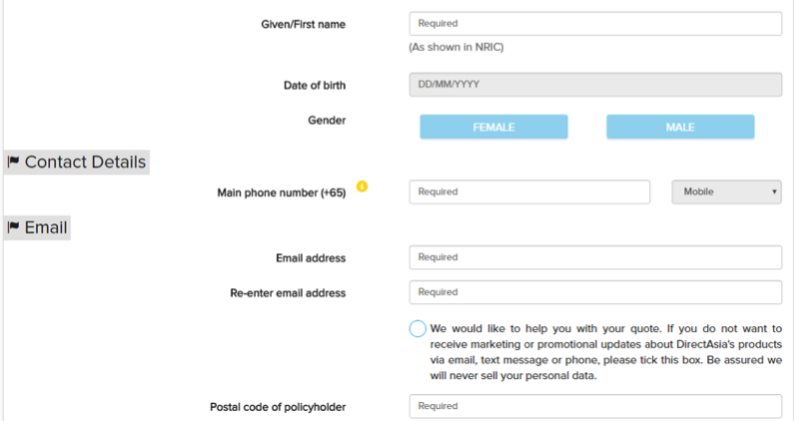
Task: Click the Main phone number input box
Action: [x=529, y=192]
